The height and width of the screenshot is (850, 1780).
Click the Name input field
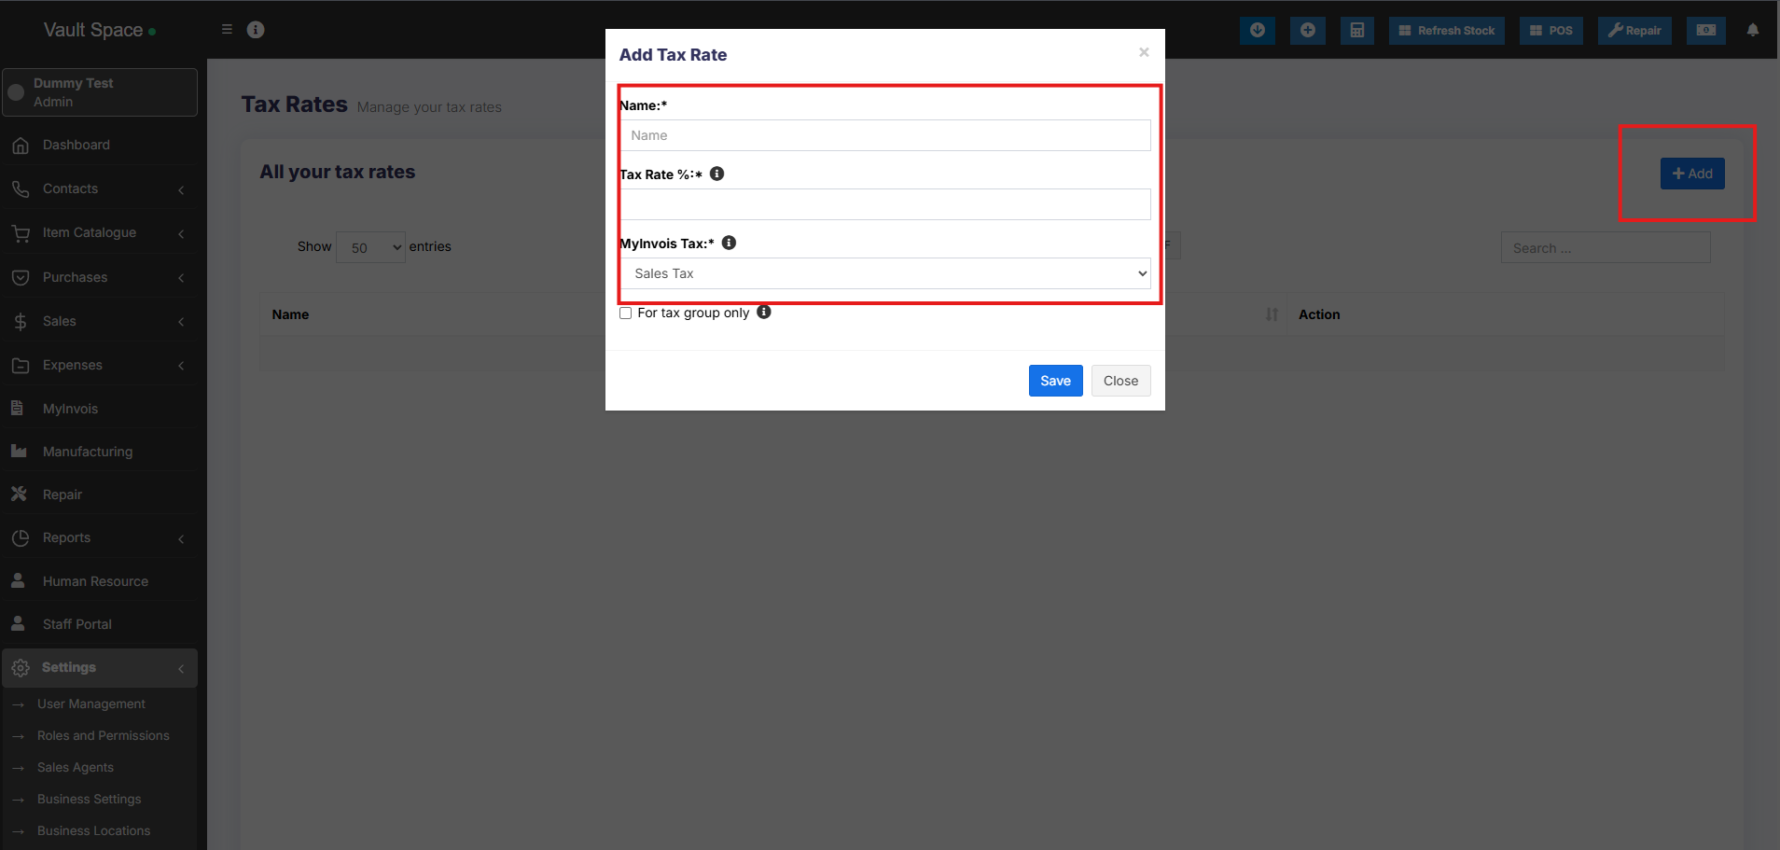click(x=885, y=135)
